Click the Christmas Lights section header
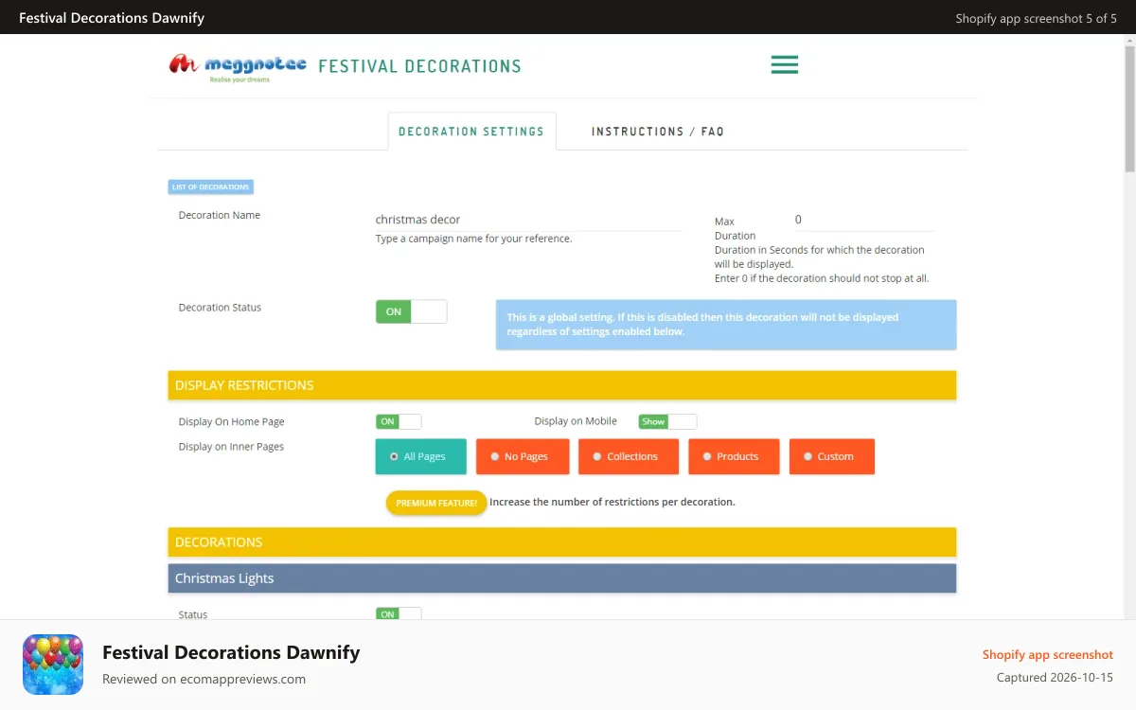Screen dimensions: 1136x710 coord(562,578)
